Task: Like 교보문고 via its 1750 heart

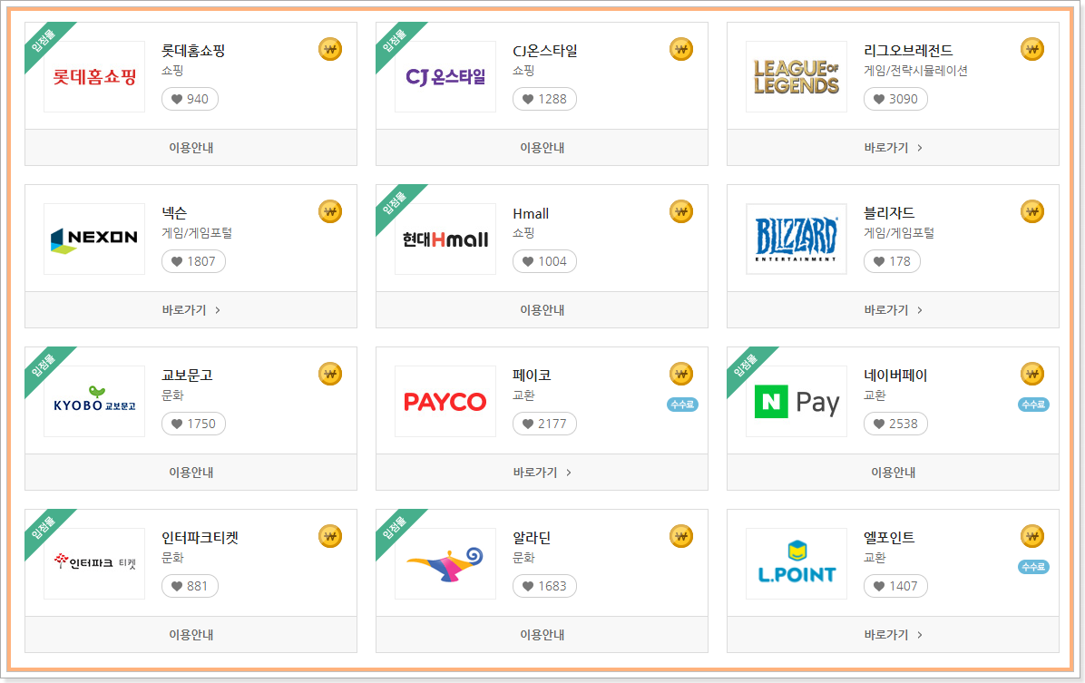Action: 194,424
